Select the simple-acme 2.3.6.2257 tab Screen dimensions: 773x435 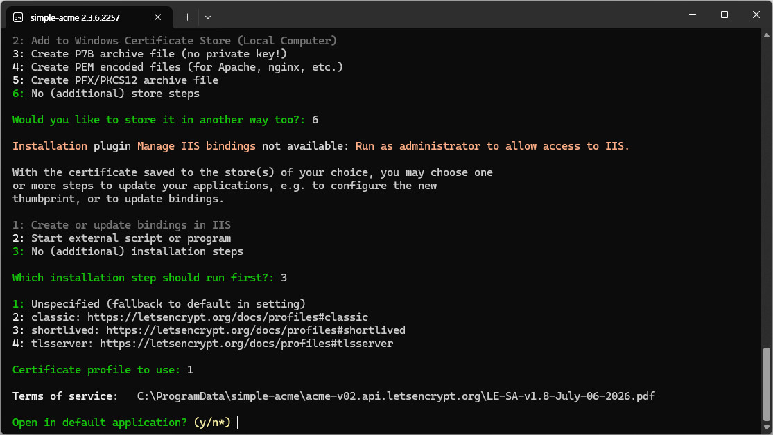pyautogui.click(x=89, y=17)
